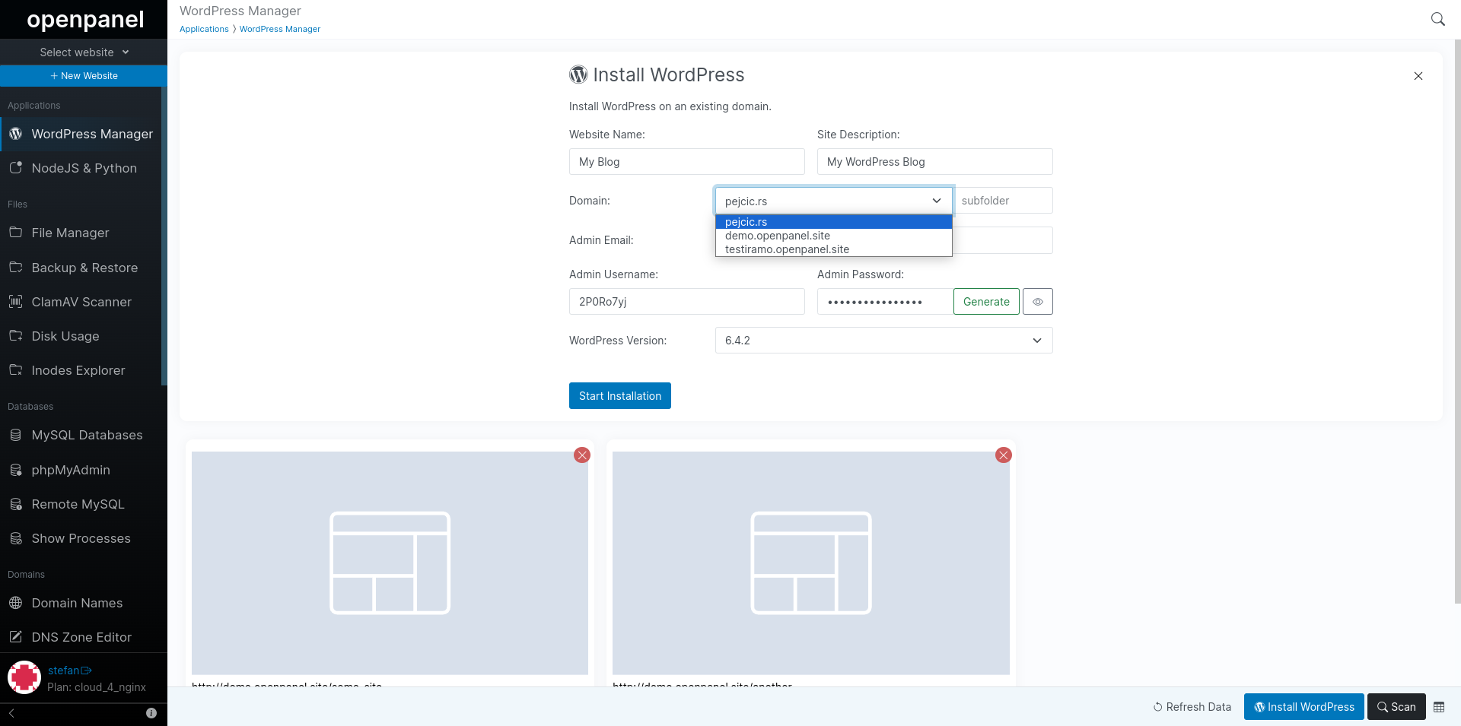Screen dimensions: 1461x726
Task: Open Show Processes in the sidebar
Action: pos(82,538)
